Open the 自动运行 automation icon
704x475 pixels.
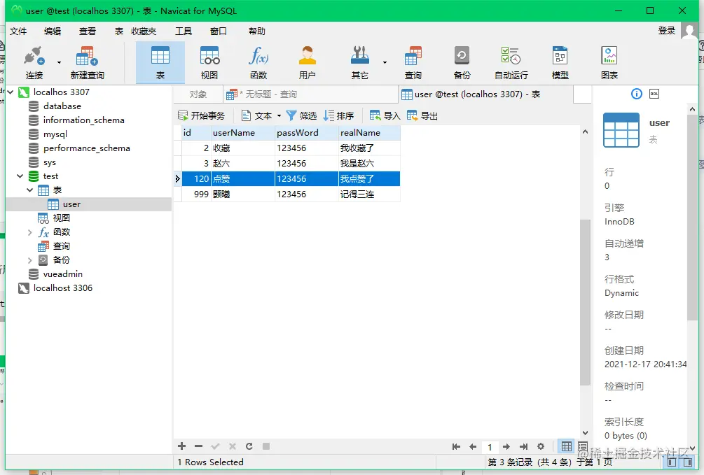point(511,63)
